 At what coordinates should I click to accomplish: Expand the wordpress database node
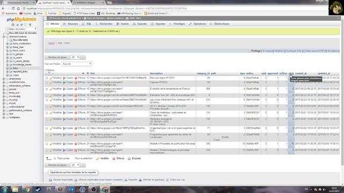click(x=4, y=117)
